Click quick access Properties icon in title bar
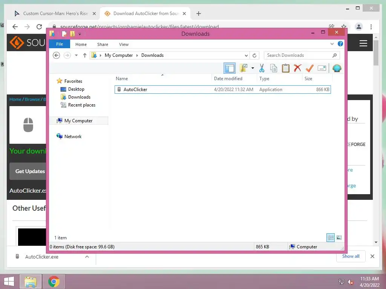The image size is (386, 289). (64, 33)
